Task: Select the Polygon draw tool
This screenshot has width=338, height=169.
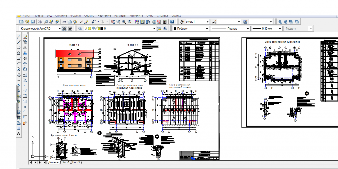Action: click(19, 53)
